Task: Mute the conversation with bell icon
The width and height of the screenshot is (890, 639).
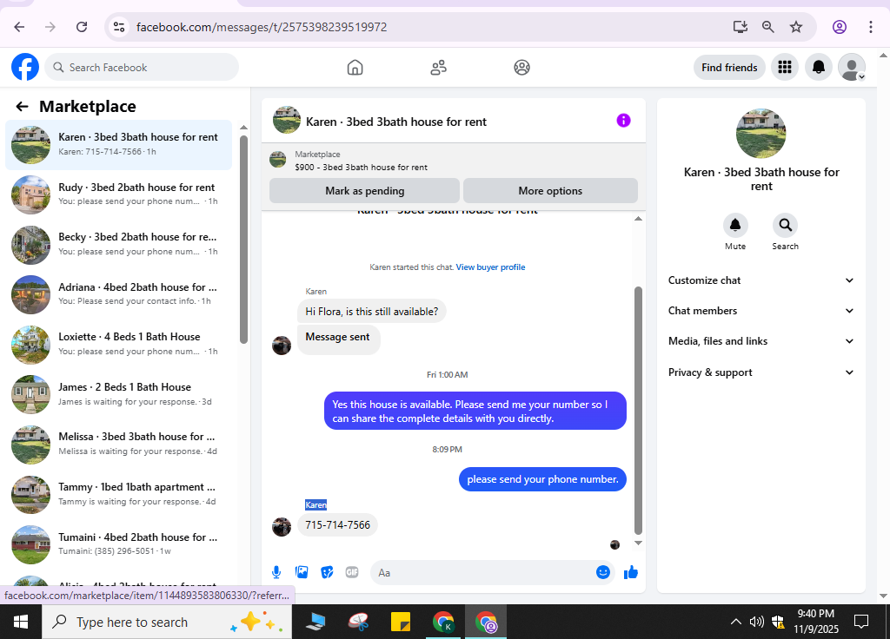Action: tap(735, 225)
